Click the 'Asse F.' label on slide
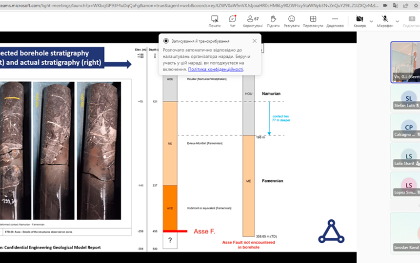The width and height of the screenshot is (420, 263). coord(204,231)
